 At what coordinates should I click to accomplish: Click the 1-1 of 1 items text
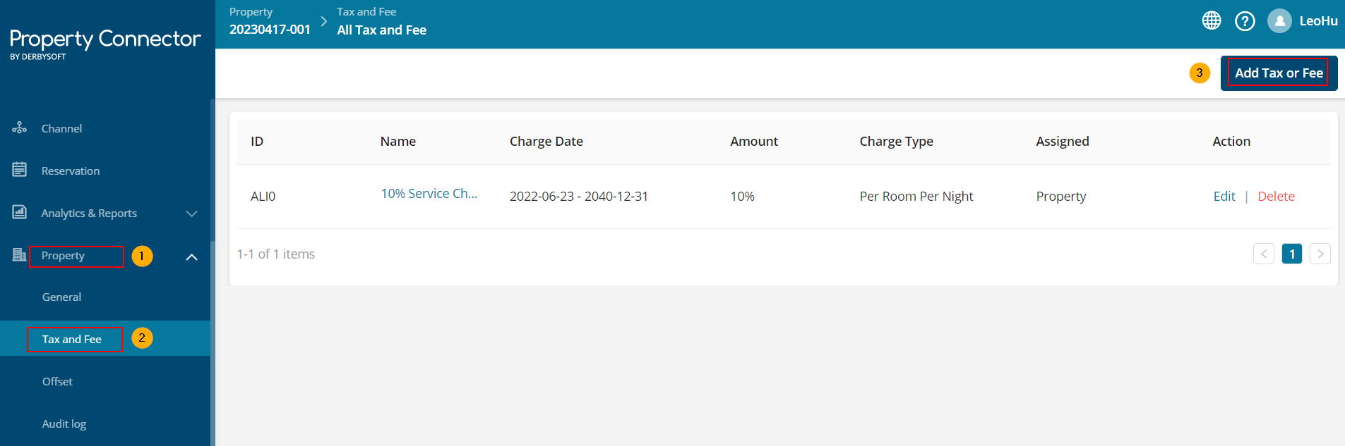pos(276,254)
